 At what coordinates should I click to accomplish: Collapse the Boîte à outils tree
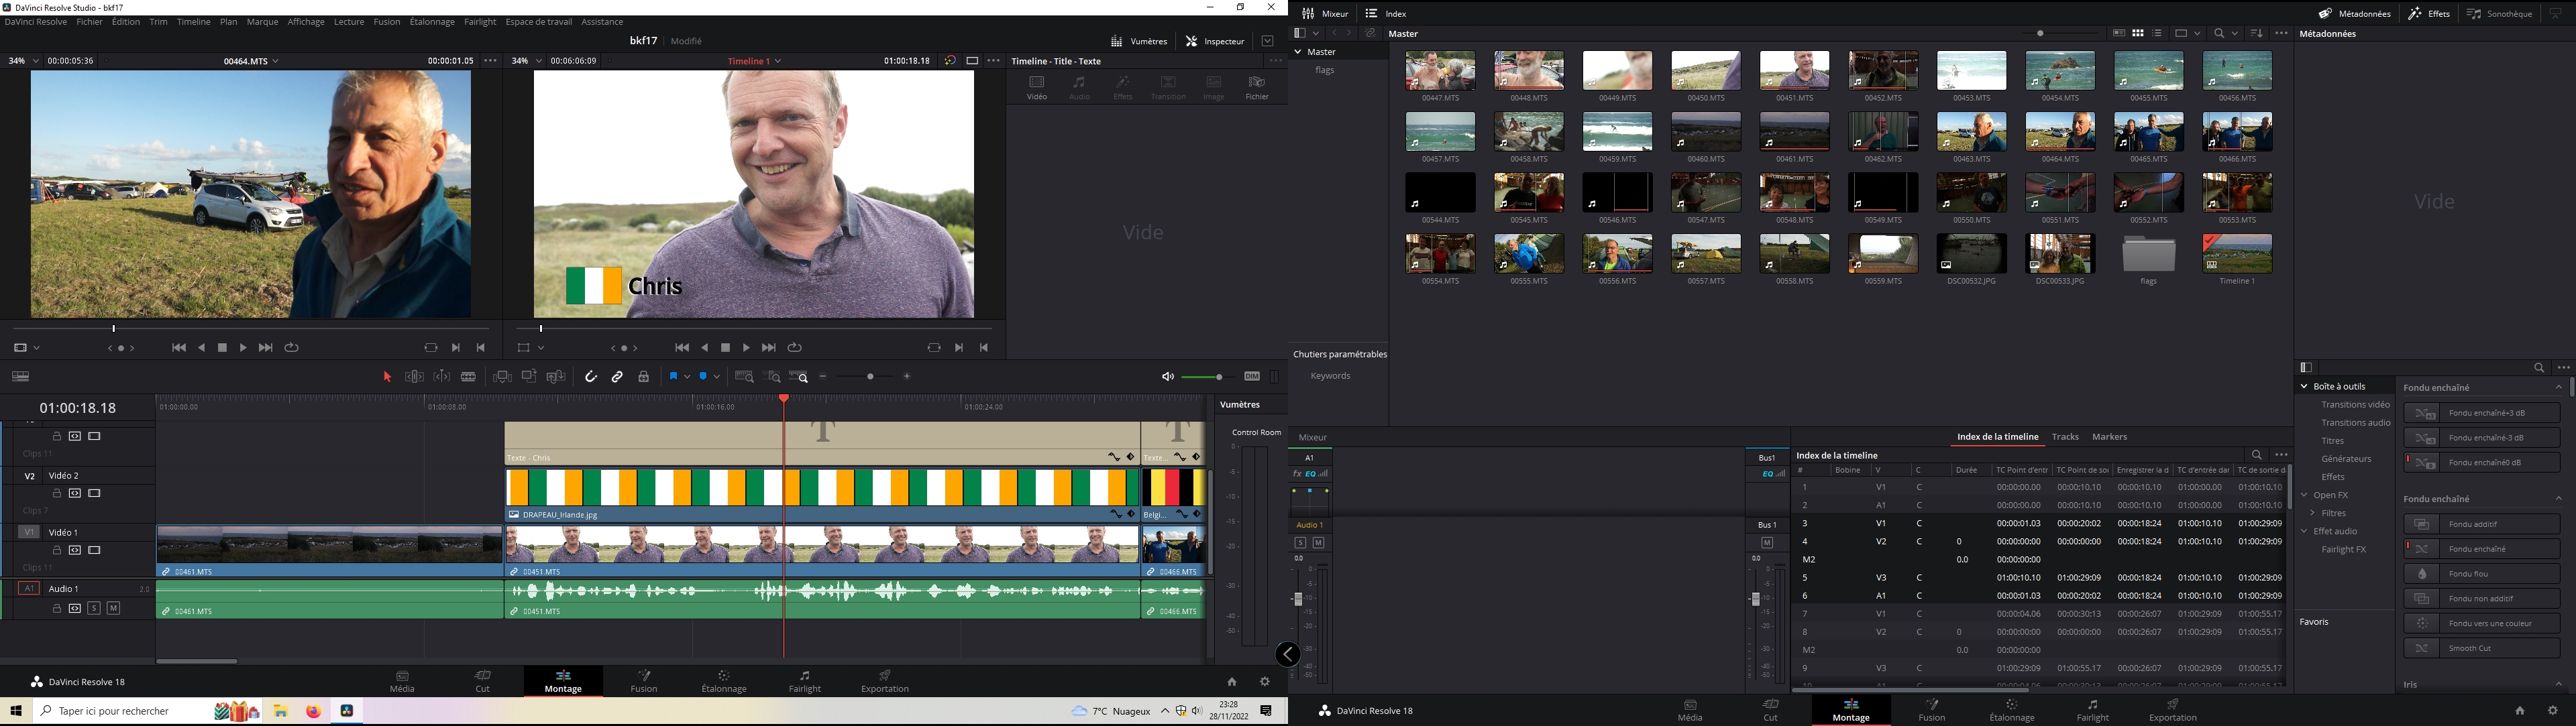point(2304,387)
